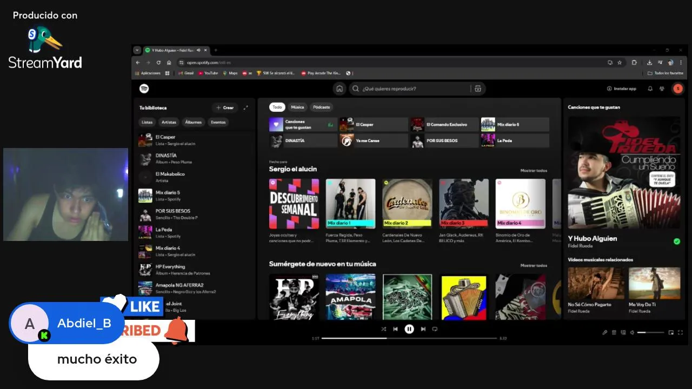692x389 pixels.
Task: Open Descubrimiento Semanal playlist cover
Action: pos(294,204)
